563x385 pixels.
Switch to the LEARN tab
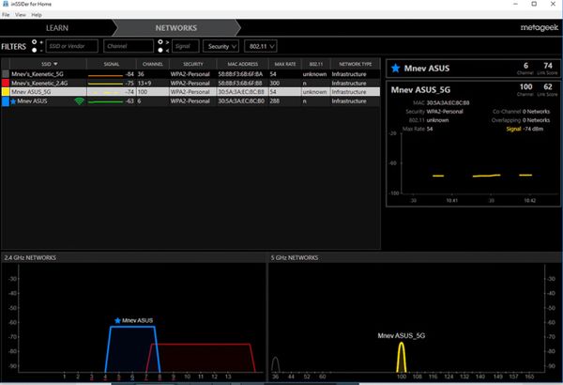point(56,28)
